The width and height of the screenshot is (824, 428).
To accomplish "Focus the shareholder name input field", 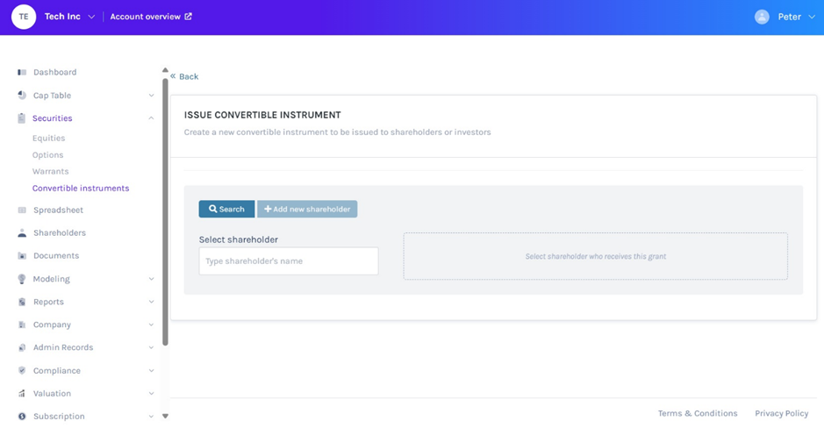I will pos(288,261).
